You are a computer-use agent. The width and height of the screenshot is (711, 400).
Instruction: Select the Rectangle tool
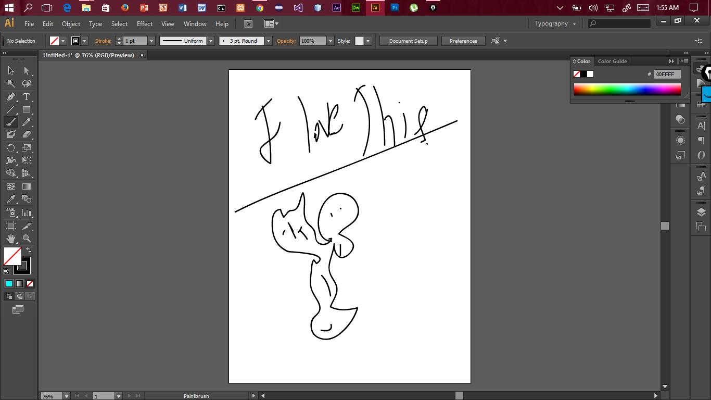coord(27,110)
